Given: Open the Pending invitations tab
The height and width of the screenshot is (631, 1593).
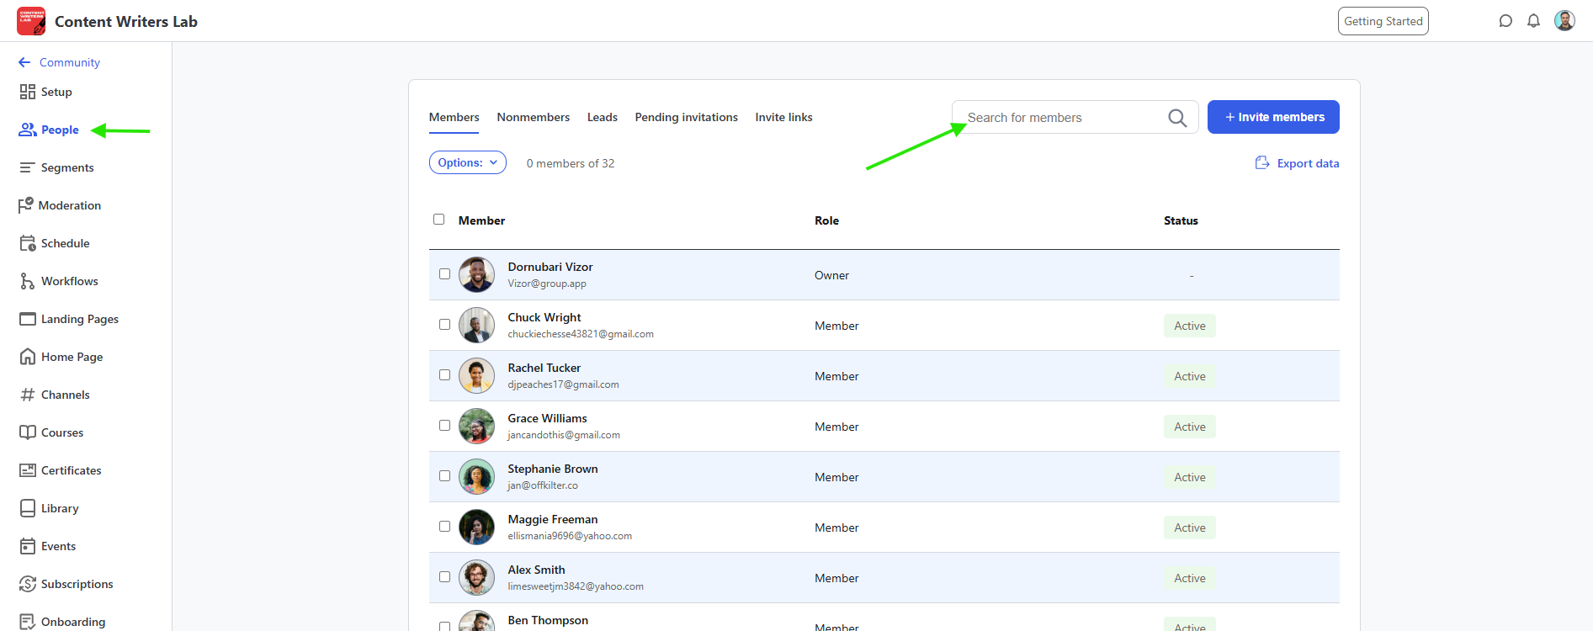Looking at the screenshot, I should pos(686,117).
